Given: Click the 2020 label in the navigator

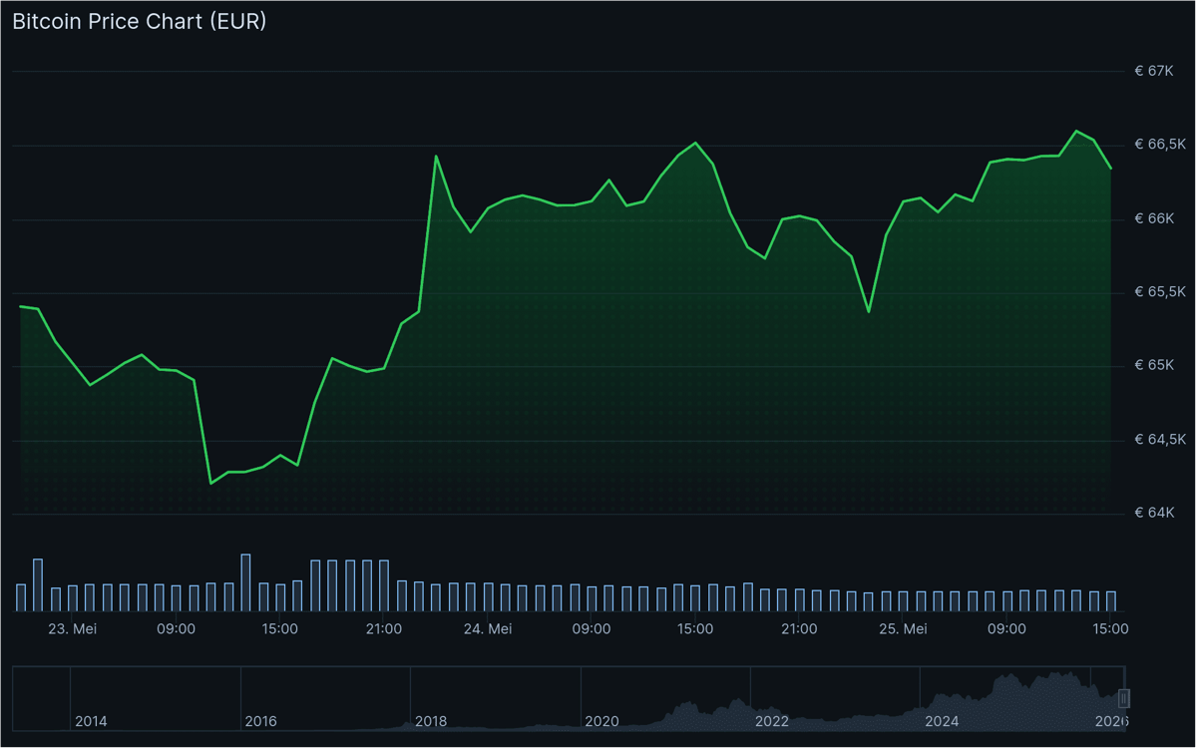Looking at the screenshot, I should [x=602, y=721].
